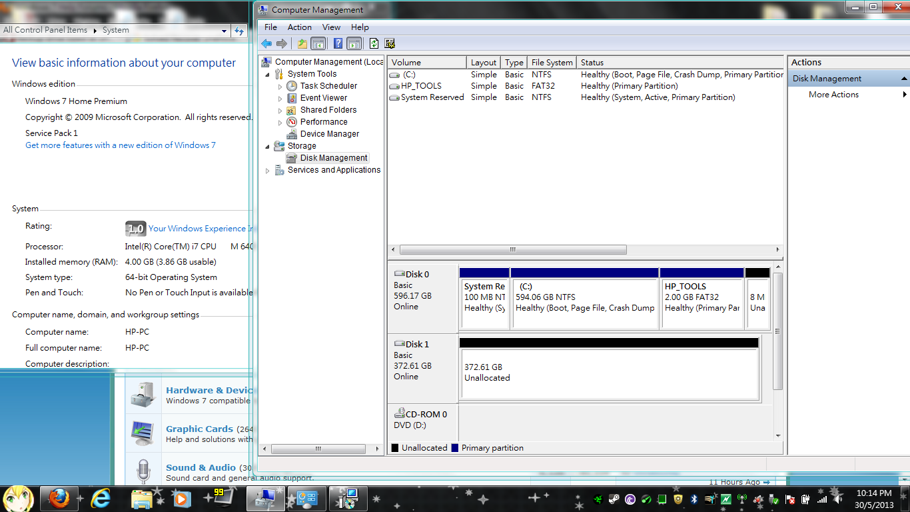Viewport: 910px width, 512px height.
Task: Expand Services and Applications node
Action: click(268, 171)
